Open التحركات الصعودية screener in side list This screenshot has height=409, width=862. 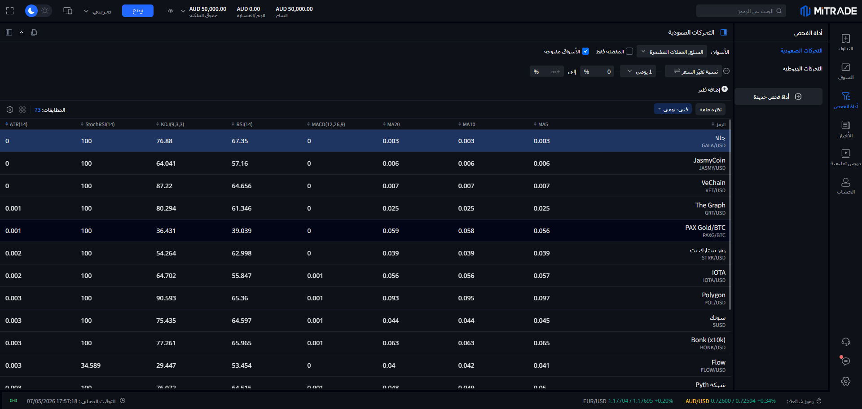(801, 51)
